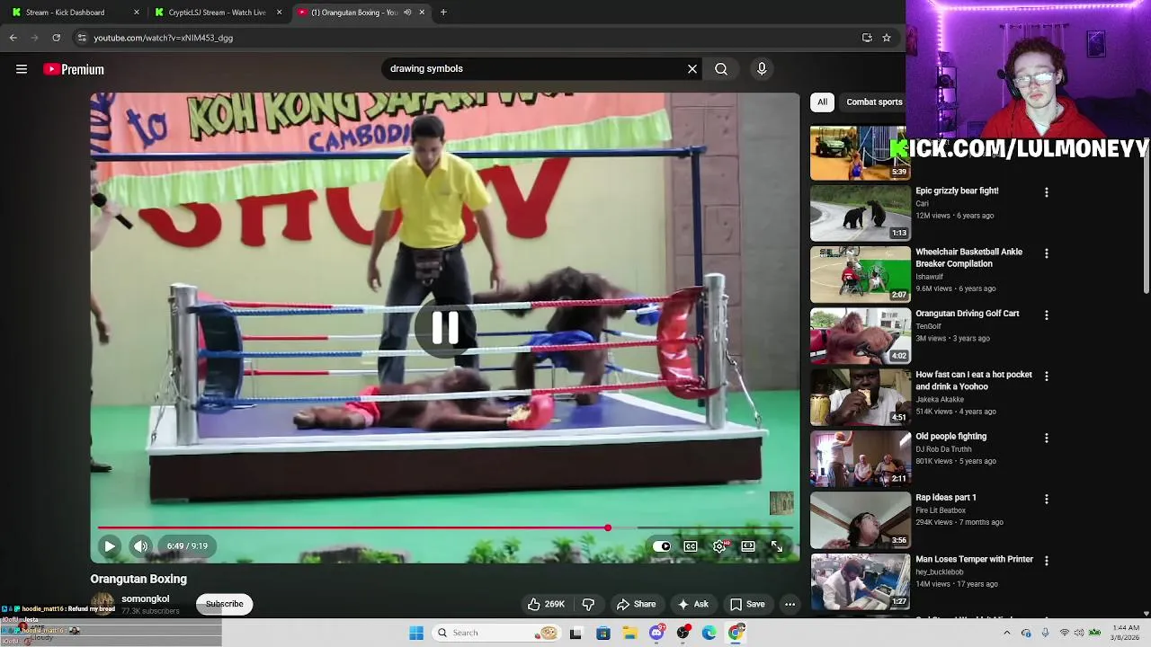The width and height of the screenshot is (1151, 647).
Task: Select the Combat sports filter chip
Action: click(874, 102)
